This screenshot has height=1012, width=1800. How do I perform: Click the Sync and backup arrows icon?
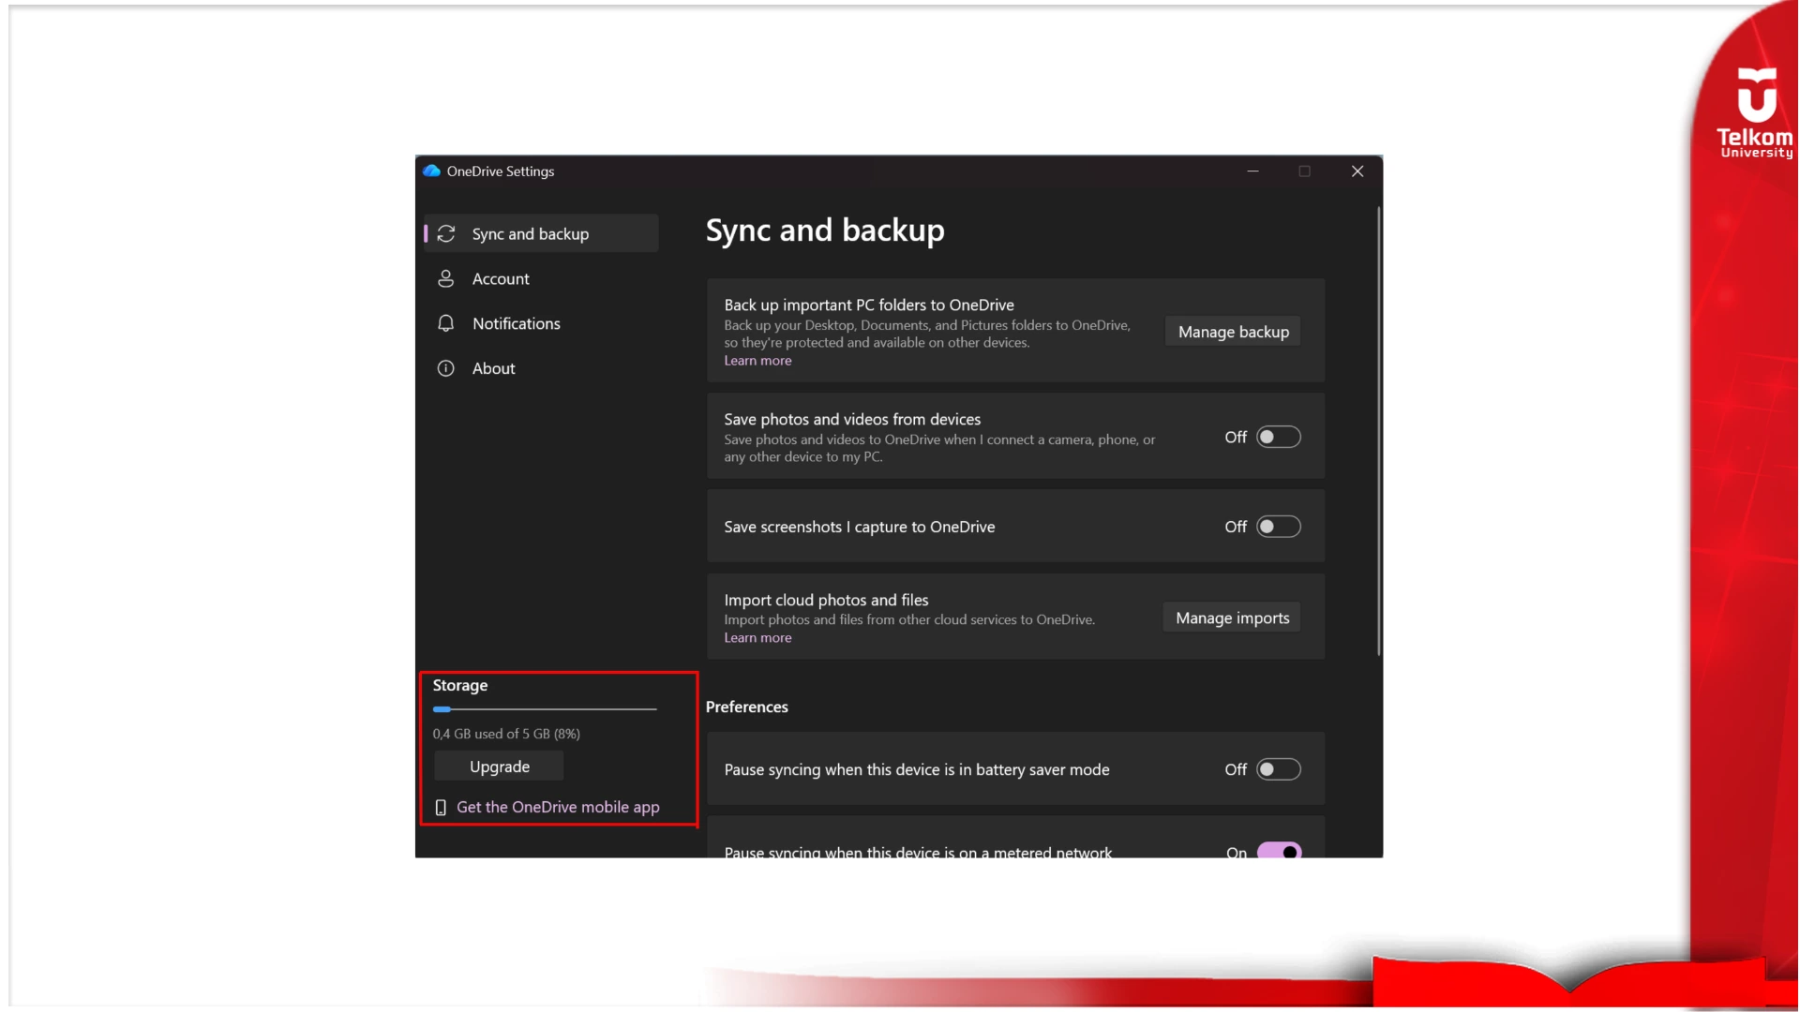446,233
